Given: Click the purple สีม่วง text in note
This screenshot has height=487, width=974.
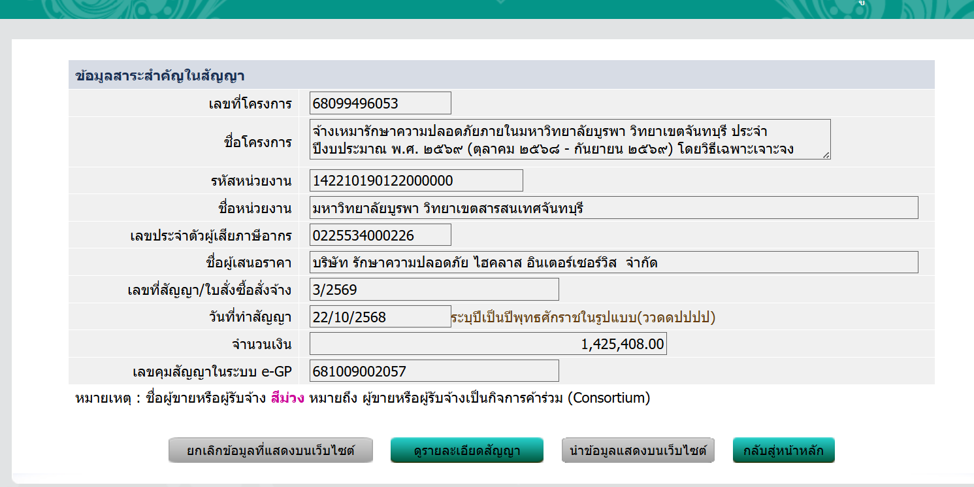Looking at the screenshot, I should pyautogui.click(x=287, y=398).
